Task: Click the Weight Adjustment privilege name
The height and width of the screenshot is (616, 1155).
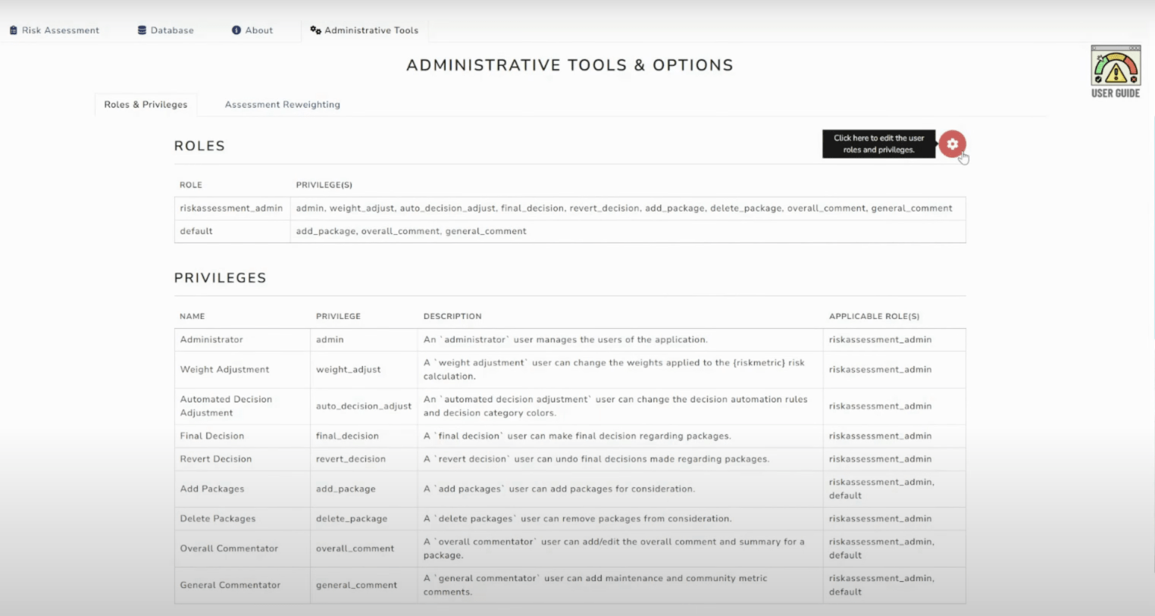Action: tap(224, 370)
